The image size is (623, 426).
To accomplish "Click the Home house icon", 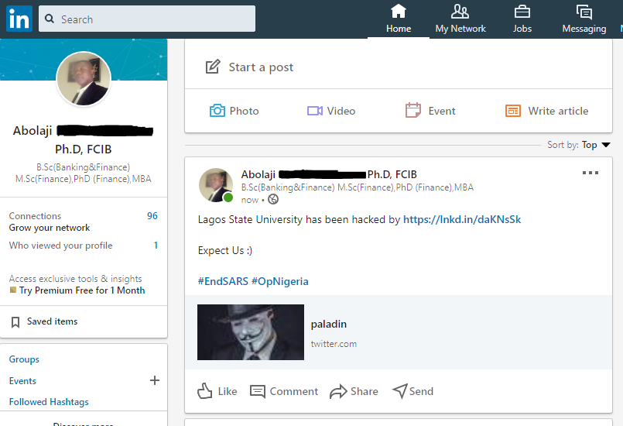I will [x=399, y=12].
